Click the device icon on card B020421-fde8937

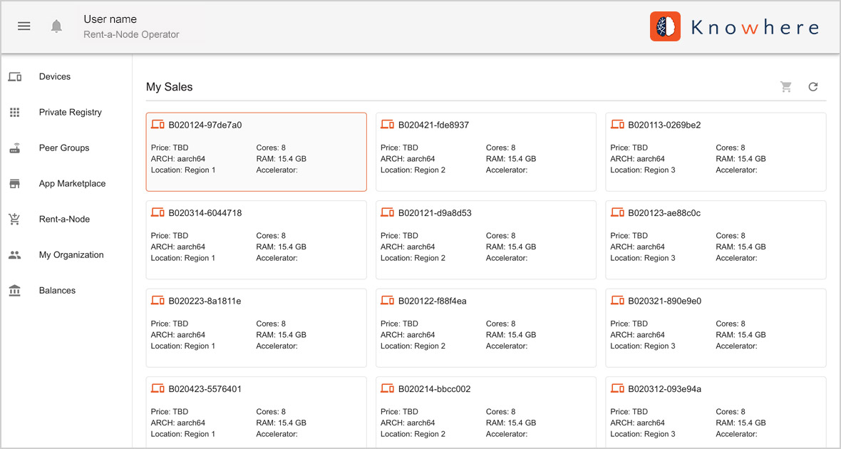[387, 123]
